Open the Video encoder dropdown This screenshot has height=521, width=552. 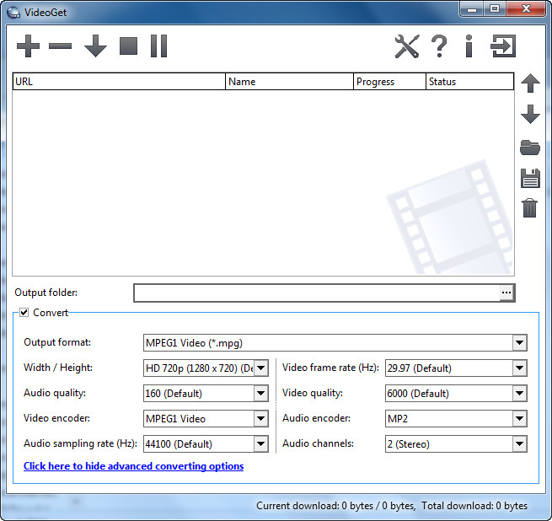(x=261, y=418)
